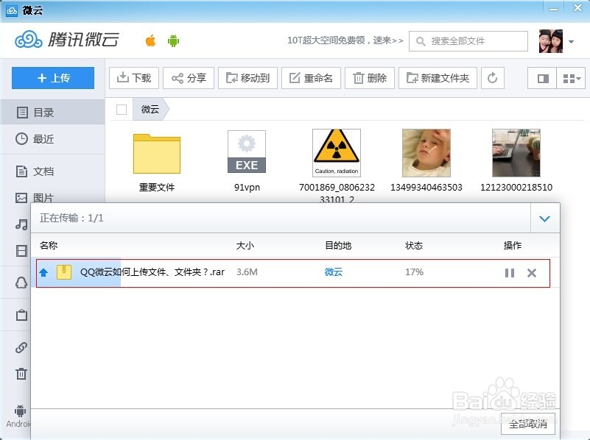Click the 大小 column header
This screenshot has height=440, width=590.
[x=245, y=245]
